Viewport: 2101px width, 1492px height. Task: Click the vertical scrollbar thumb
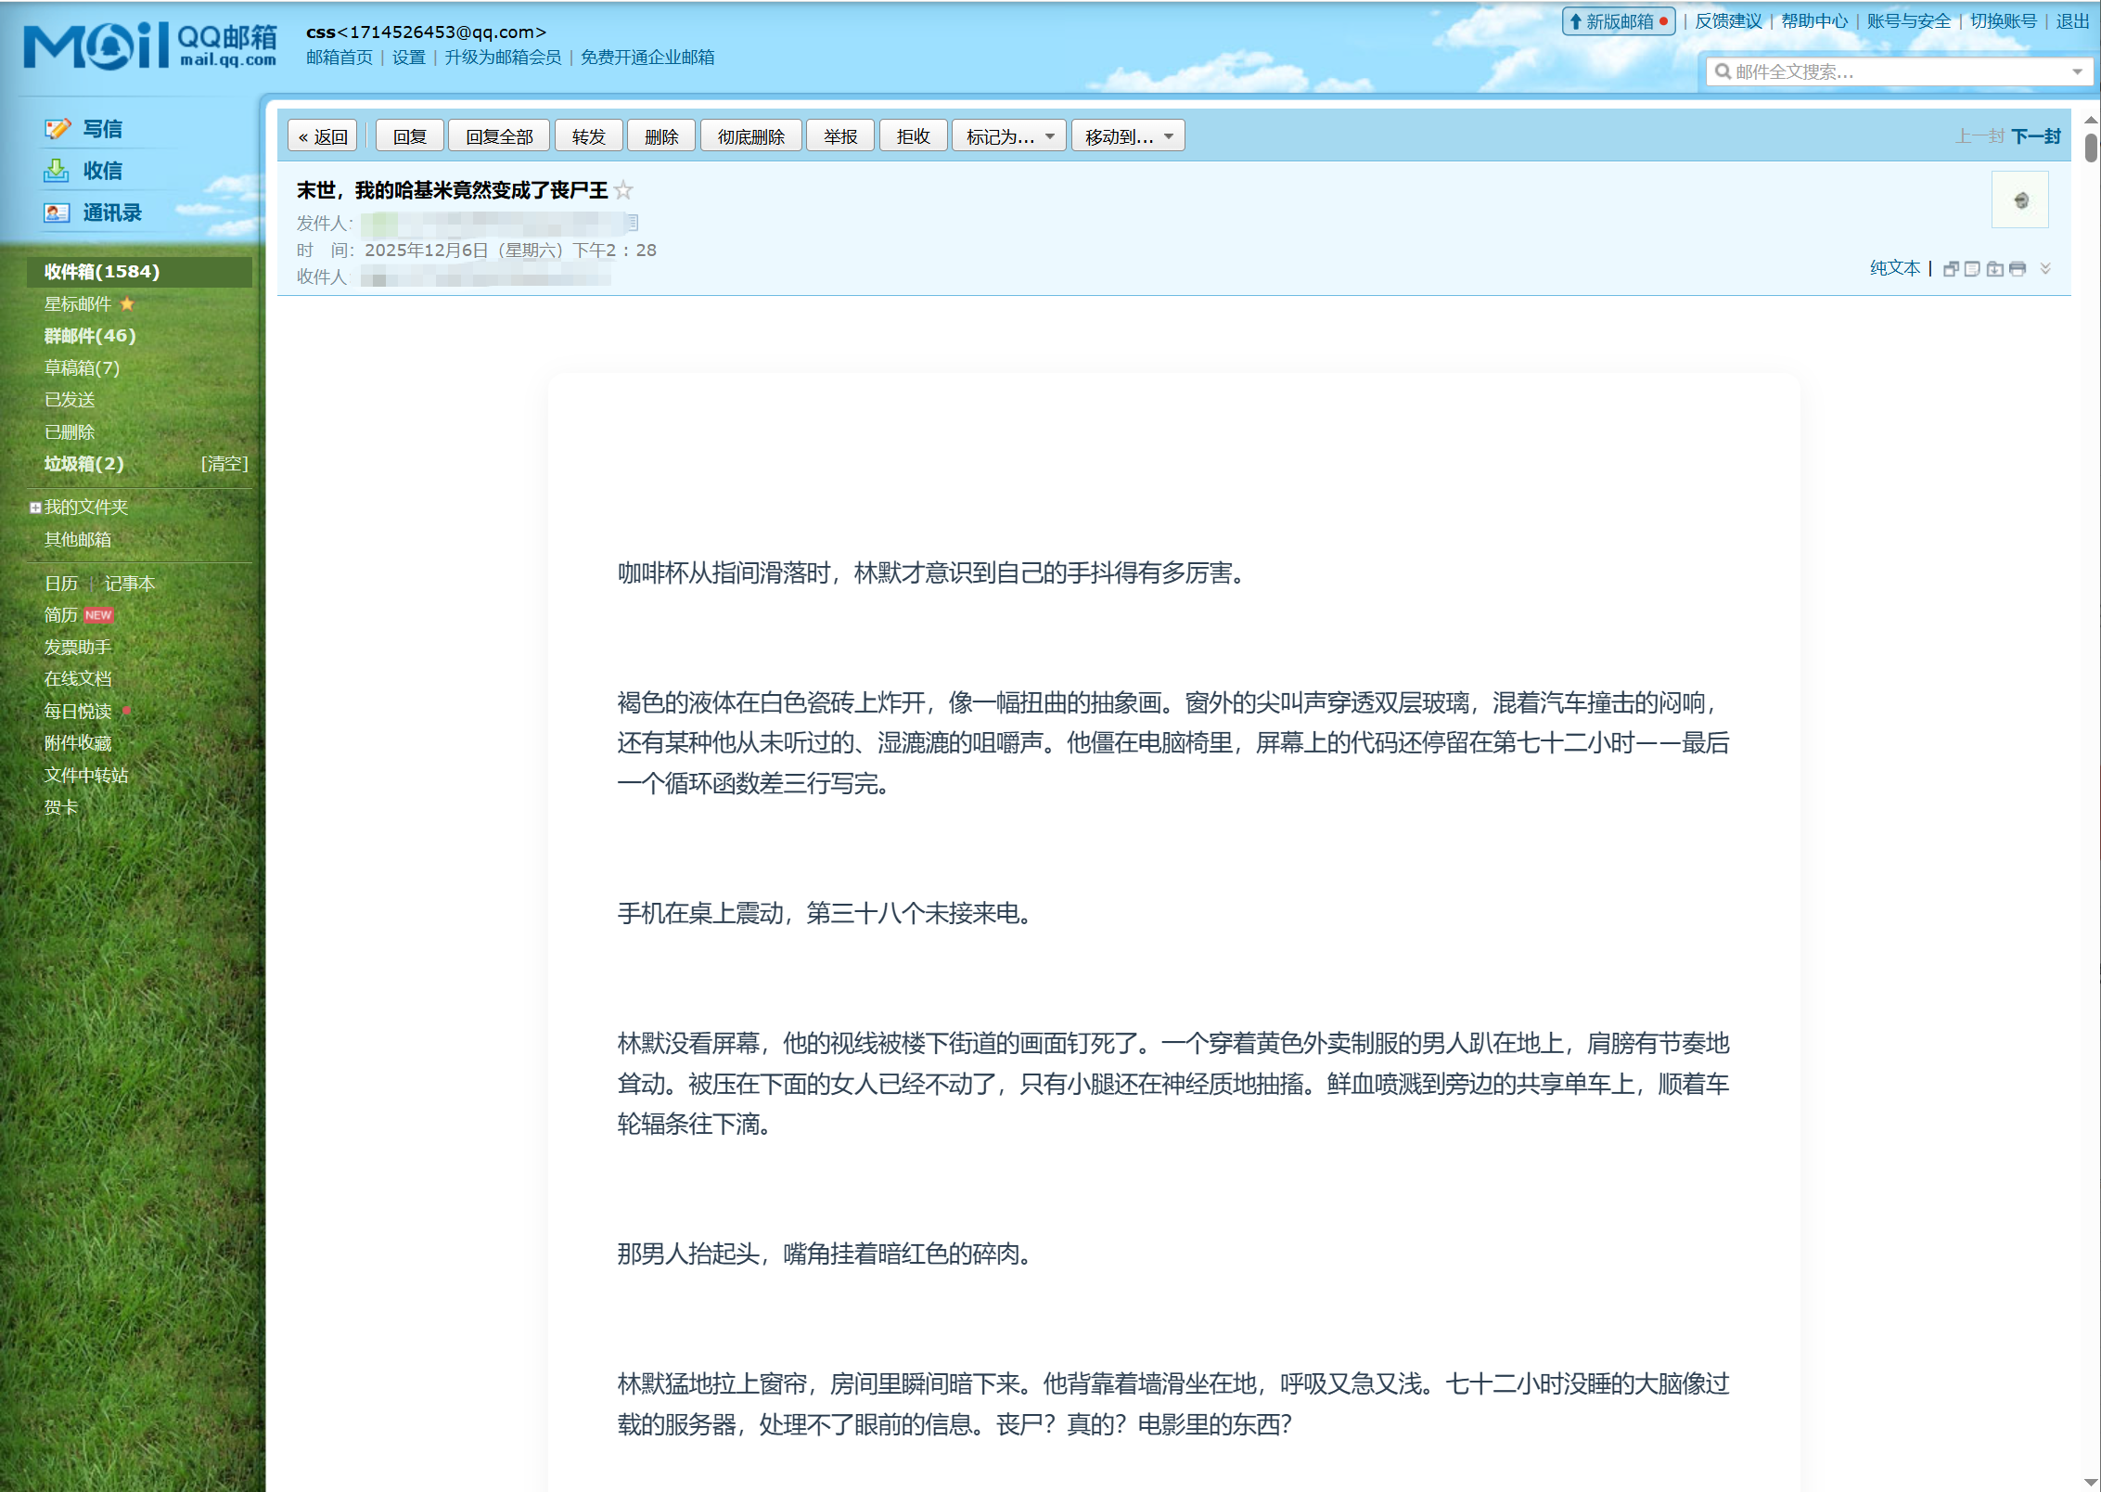[x=2090, y=148]
